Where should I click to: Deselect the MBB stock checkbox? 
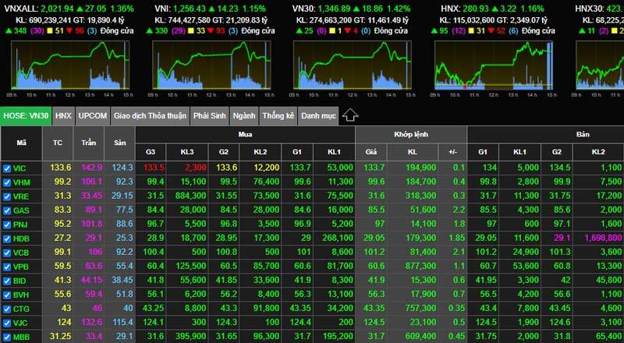click(x=7, y=337)
